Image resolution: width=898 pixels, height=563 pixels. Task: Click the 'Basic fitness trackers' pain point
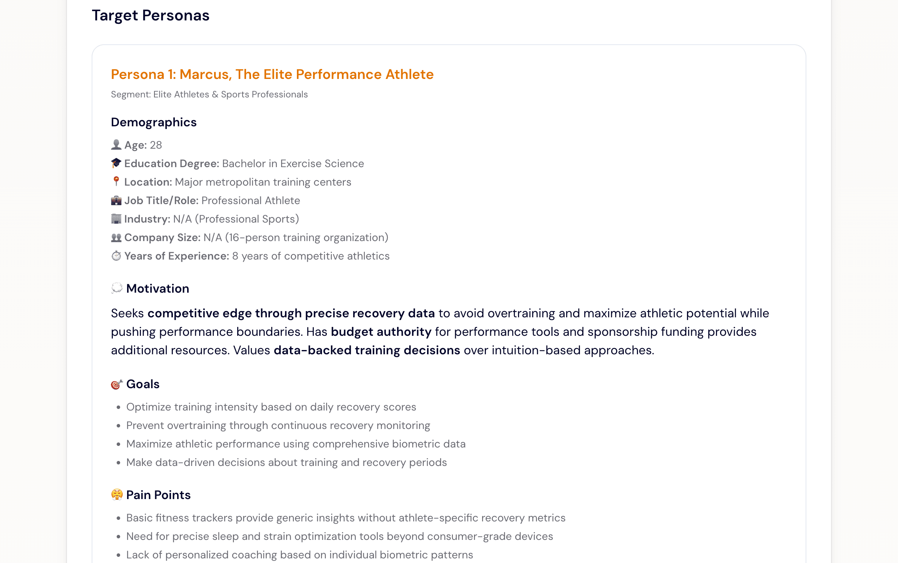(x=345, y=518)
